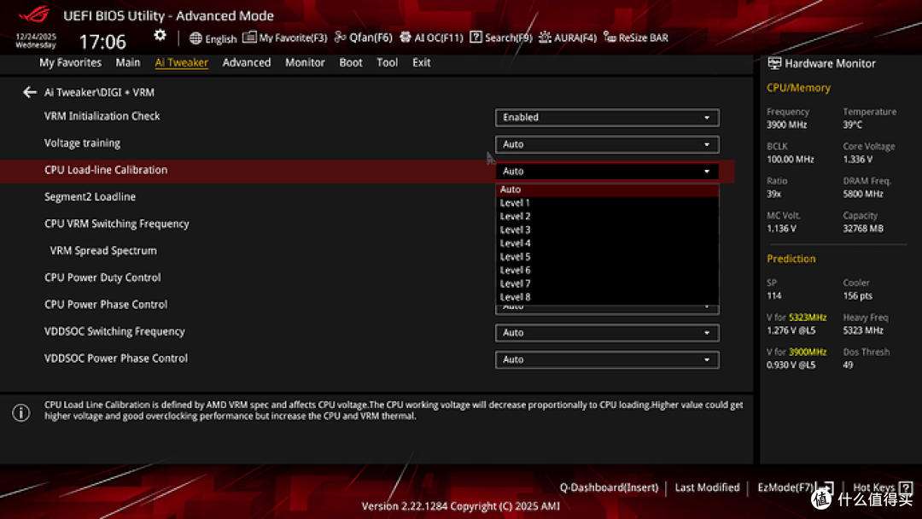The width and height of the screenshot is (922, 519).
Task: Select Level 1 option
Action: tap(607, 203)
